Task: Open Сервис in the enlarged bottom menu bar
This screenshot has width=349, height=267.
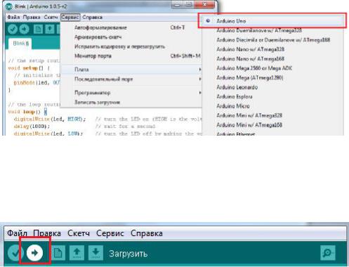Action: [110, 233]
